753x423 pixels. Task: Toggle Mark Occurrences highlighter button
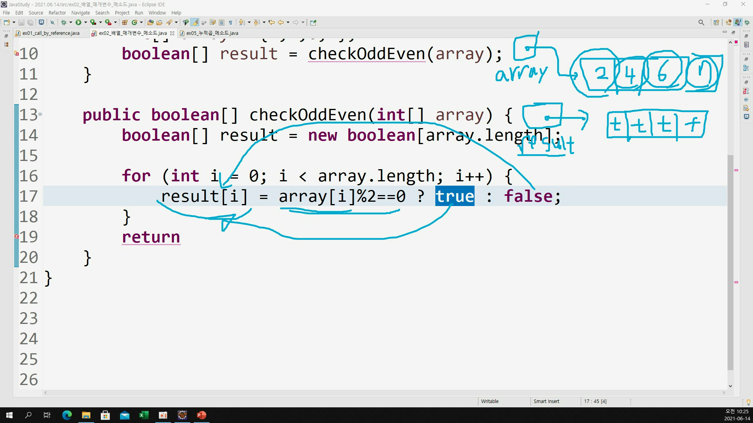coord(195,22)
